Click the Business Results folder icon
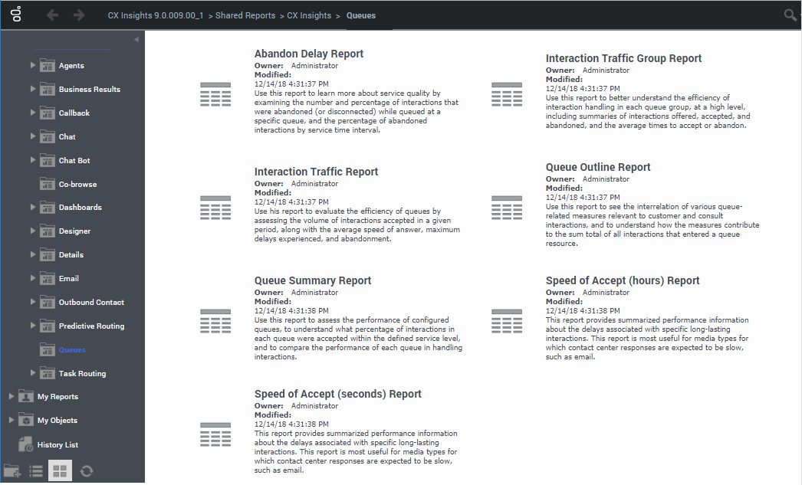Image resolution: width=802 pixels, height=485 pixels. click(47, 89)
